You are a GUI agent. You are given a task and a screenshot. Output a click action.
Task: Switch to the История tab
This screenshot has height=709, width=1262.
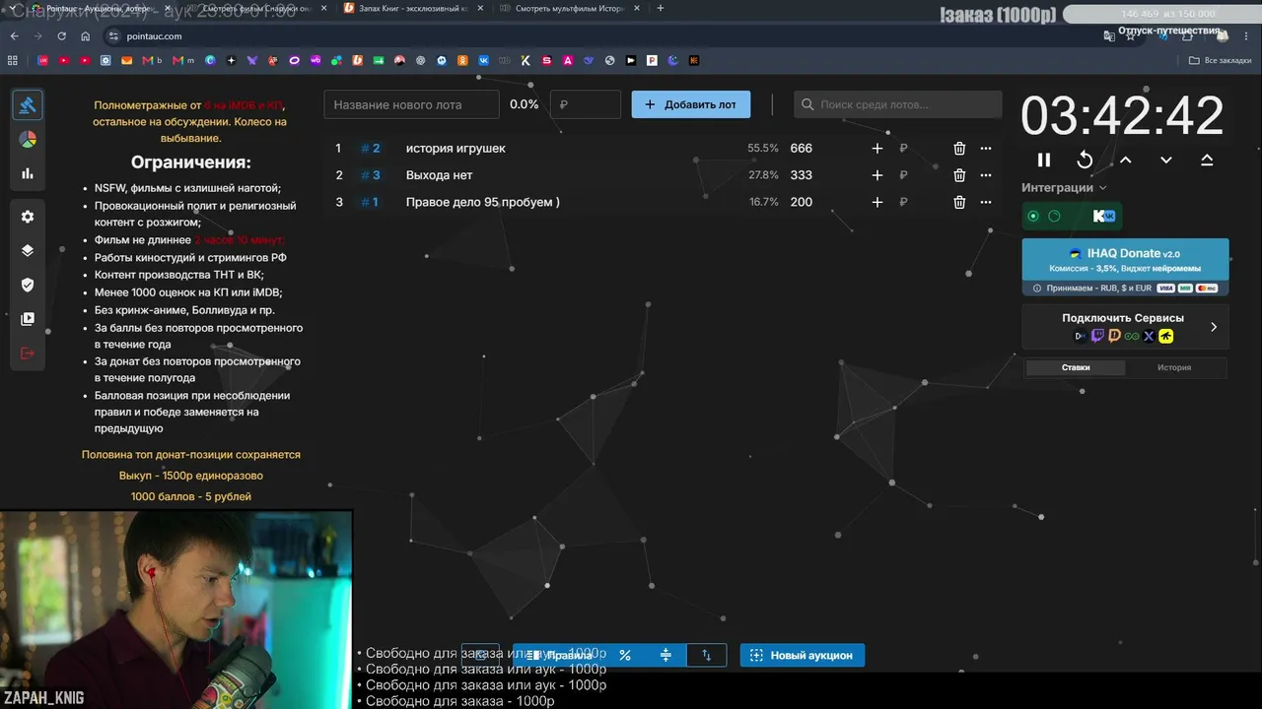click(x=1174, y=367)
